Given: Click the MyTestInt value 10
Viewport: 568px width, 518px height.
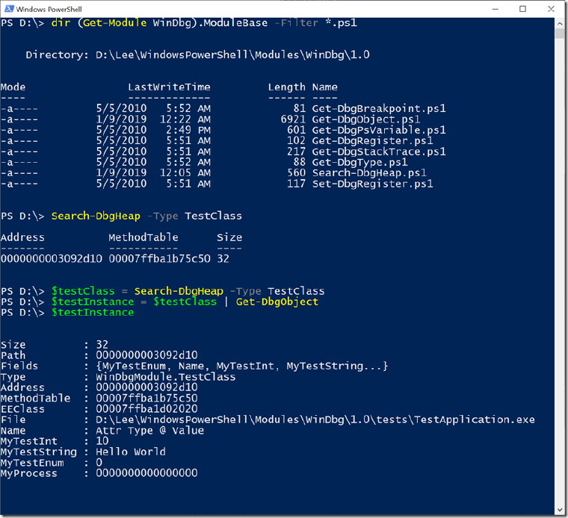Looking at the screenshot, I should click(102, 441).
